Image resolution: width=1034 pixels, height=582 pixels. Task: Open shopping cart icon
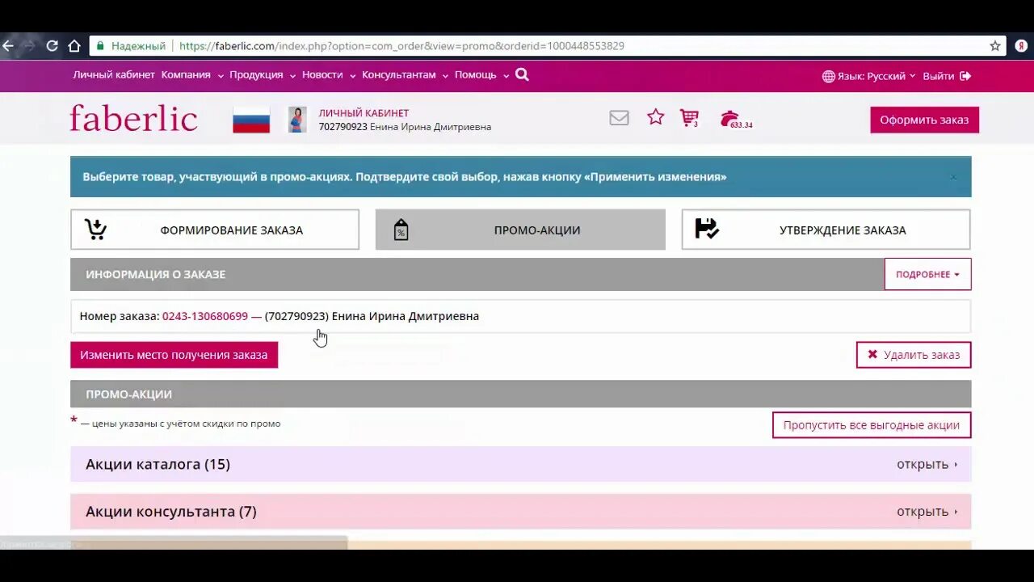(689, 118)
